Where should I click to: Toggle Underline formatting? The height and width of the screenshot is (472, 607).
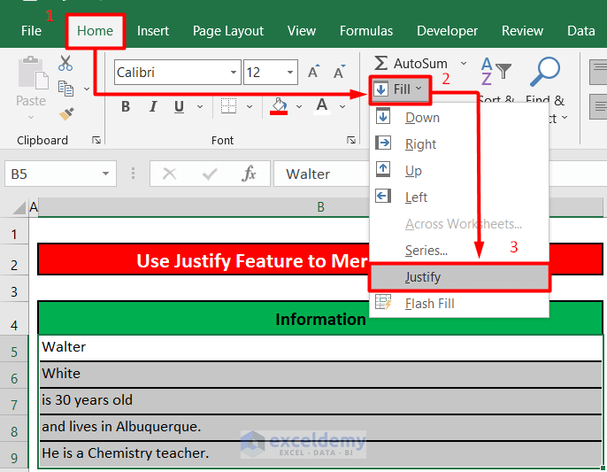179,106
